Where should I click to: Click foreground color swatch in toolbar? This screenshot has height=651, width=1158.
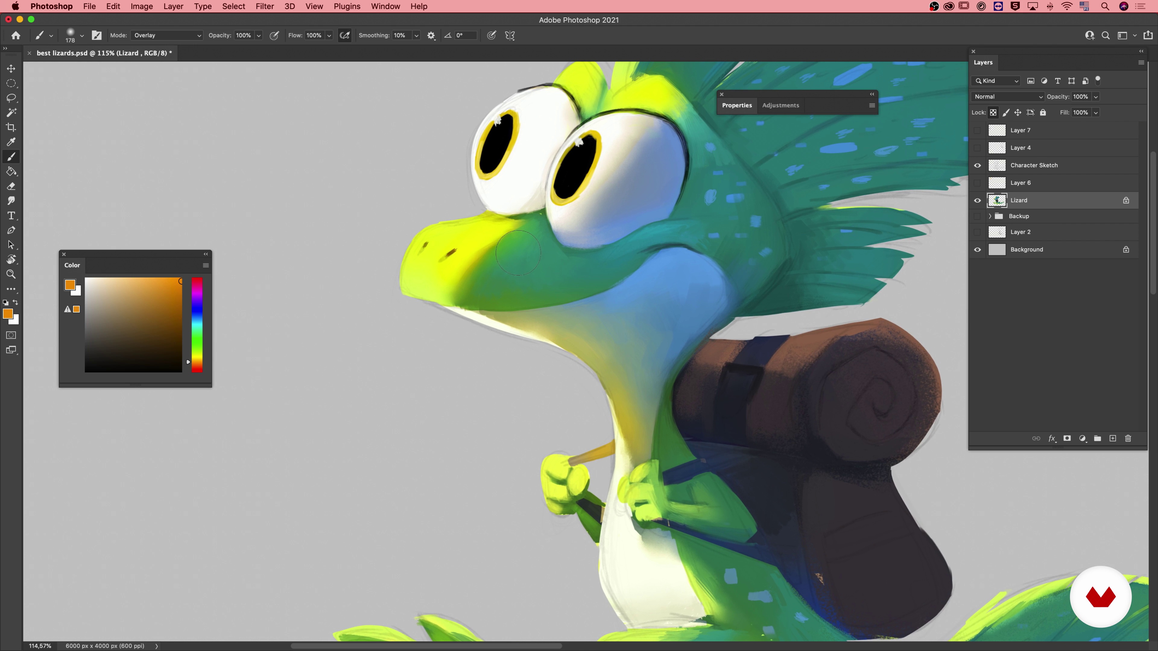(x=8, y=314)
